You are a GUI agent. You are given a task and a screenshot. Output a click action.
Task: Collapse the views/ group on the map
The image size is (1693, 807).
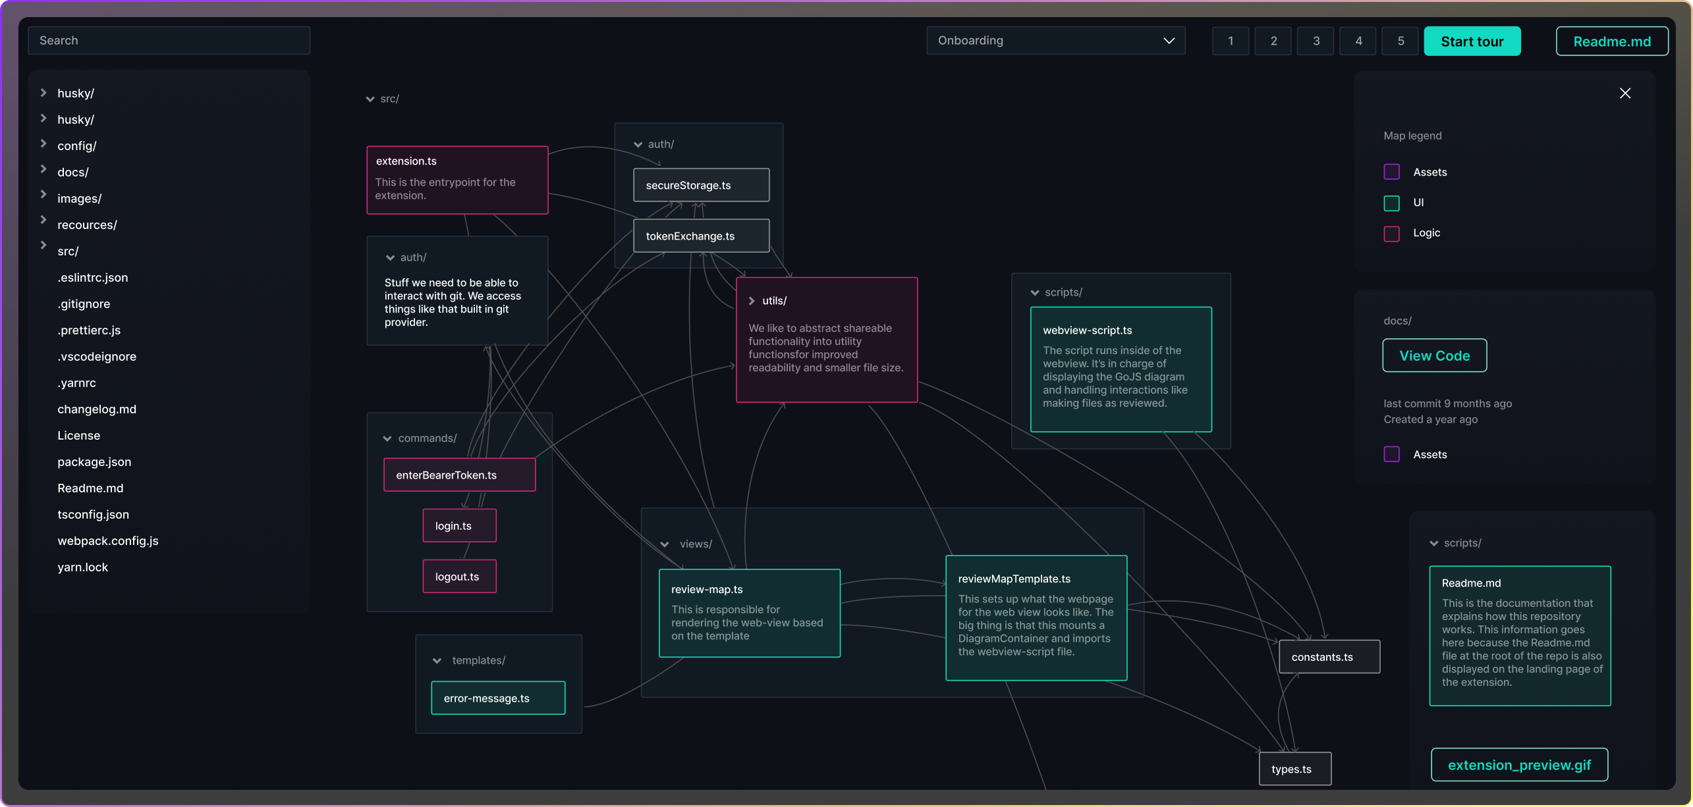tap(665, 544)
